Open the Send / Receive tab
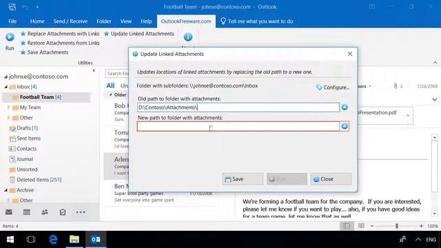 pyautogui.click(x=70, y=21)
